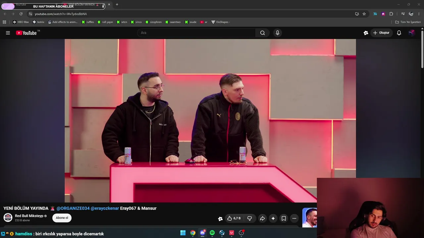Bookmark this page with the star icon
The height and width of the screenshot is (238, 424).
[364, 14]
